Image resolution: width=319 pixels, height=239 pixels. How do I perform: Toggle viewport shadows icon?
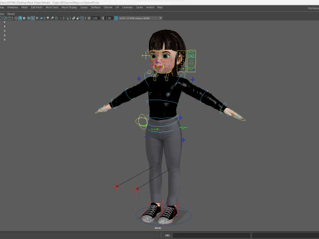[x=41, y=18]
